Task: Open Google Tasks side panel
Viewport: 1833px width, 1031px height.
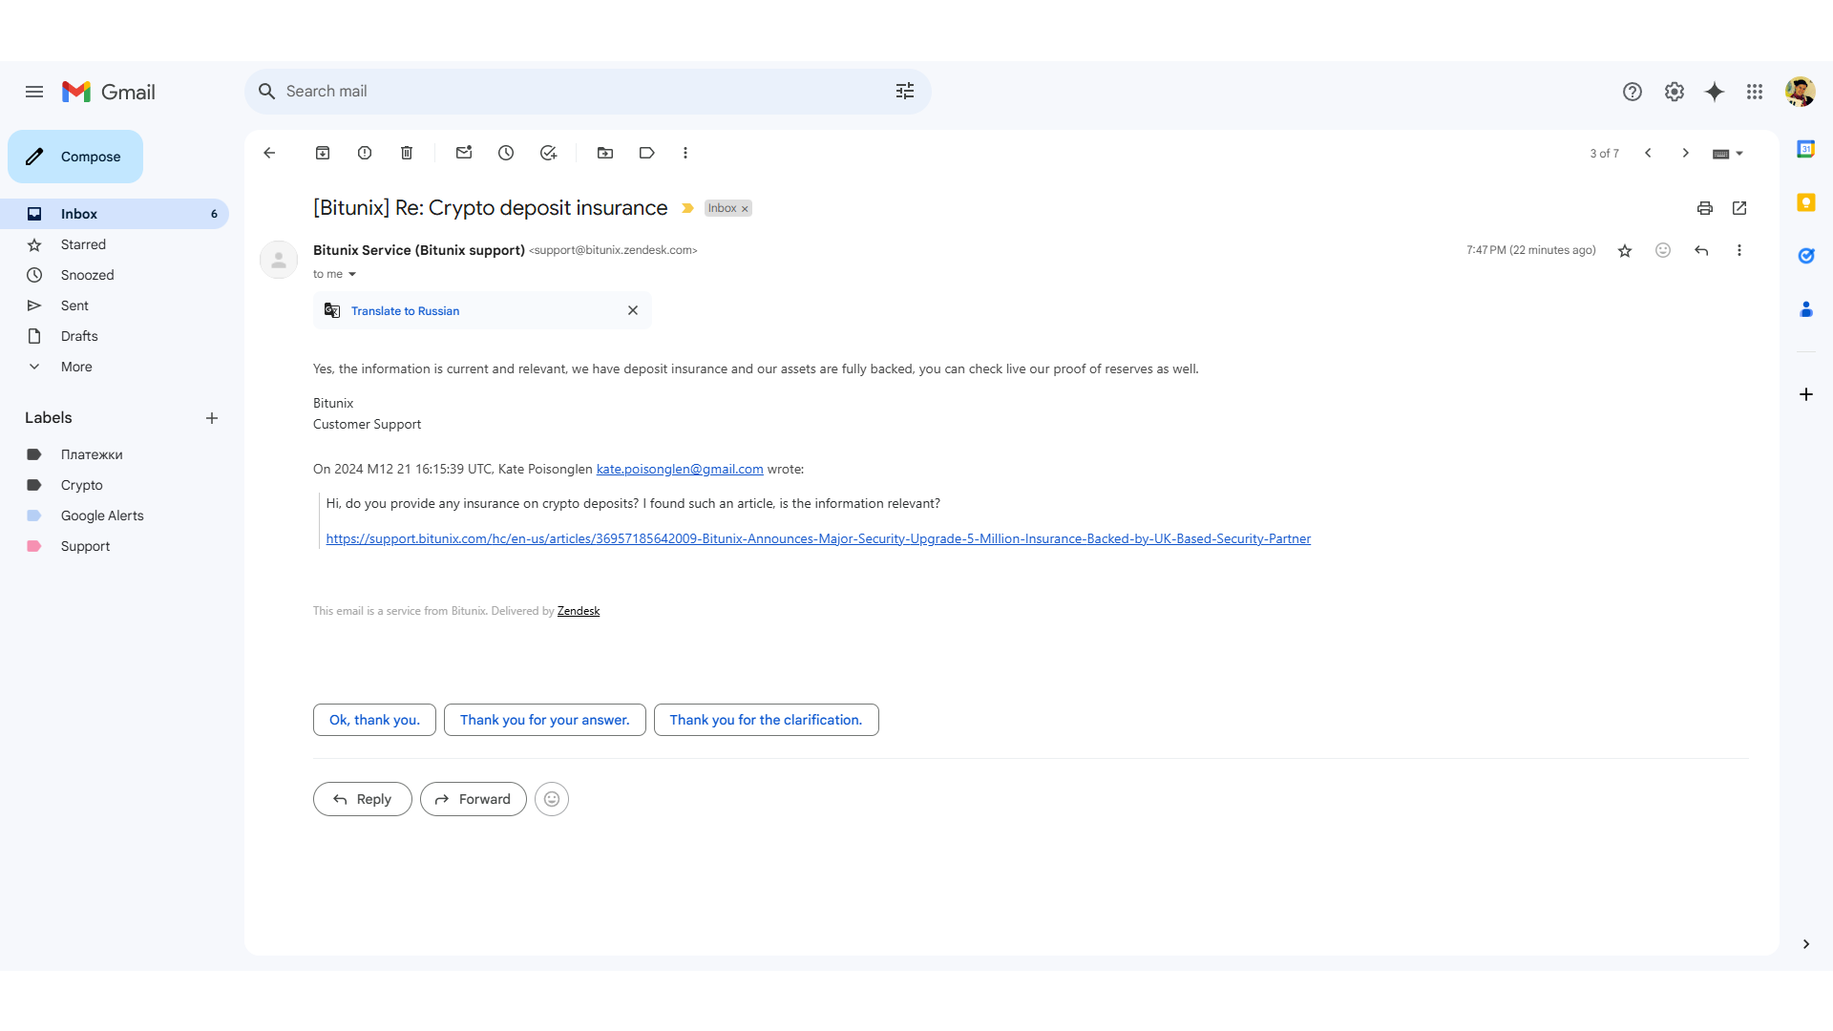Action: click(1806, 256)
